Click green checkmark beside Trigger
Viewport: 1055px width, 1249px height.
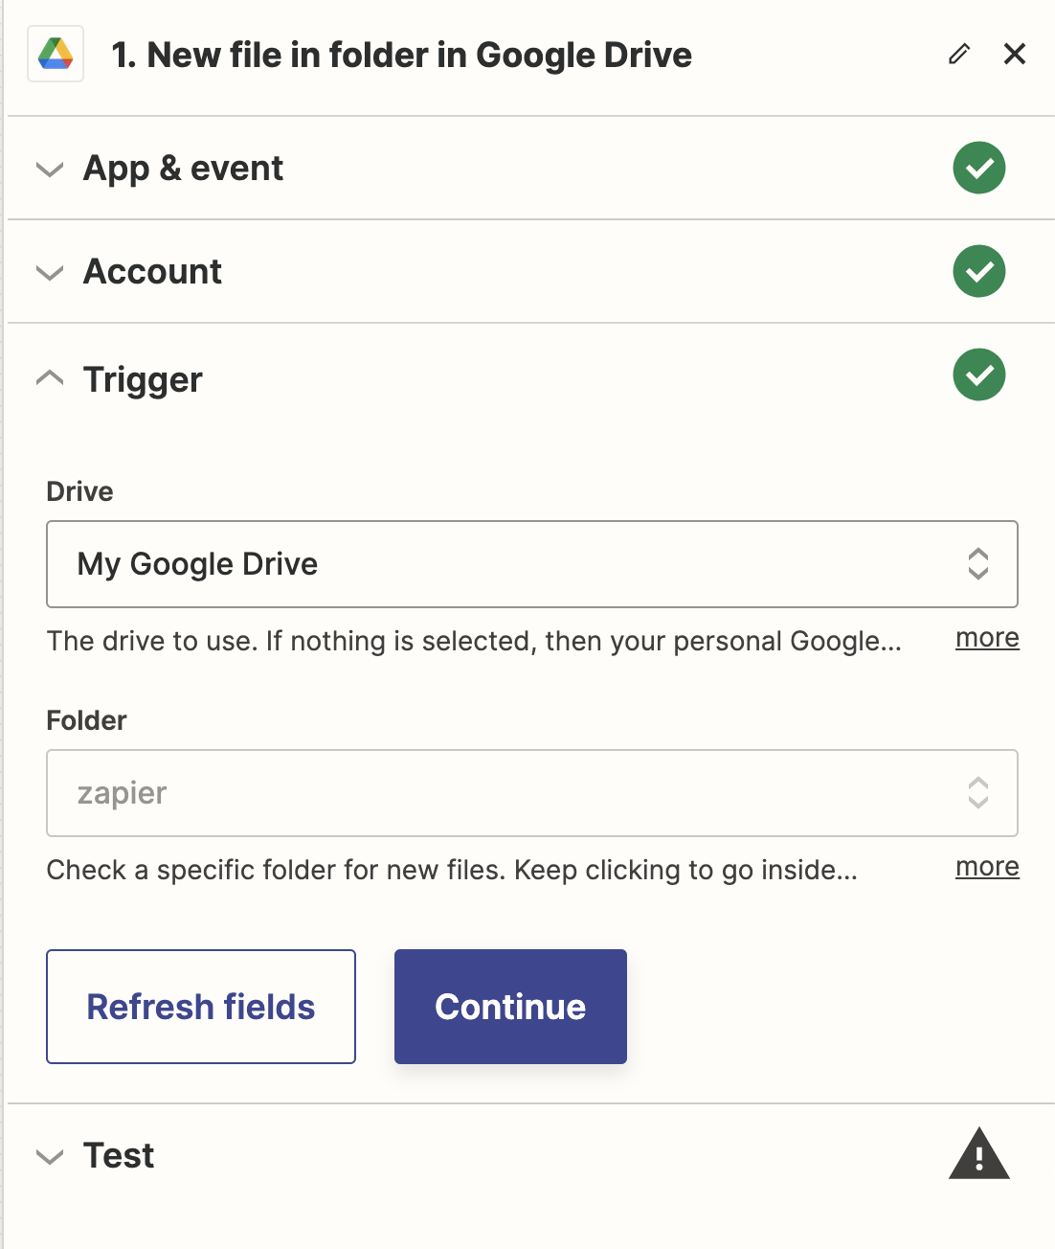(979, 375)
